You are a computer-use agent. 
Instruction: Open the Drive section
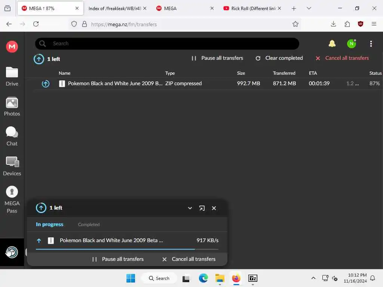pos(12,77)
